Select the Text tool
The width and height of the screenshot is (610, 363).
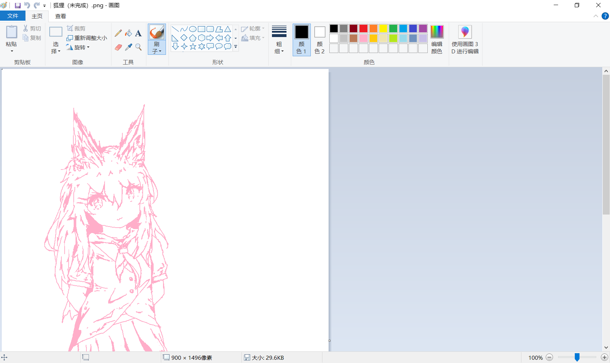click(138, 33)
